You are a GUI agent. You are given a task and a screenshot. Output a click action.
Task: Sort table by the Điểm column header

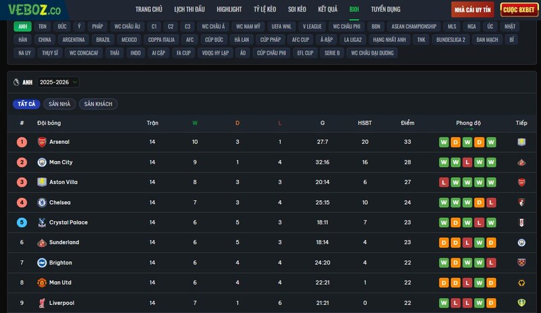click(x=407, y=123)
